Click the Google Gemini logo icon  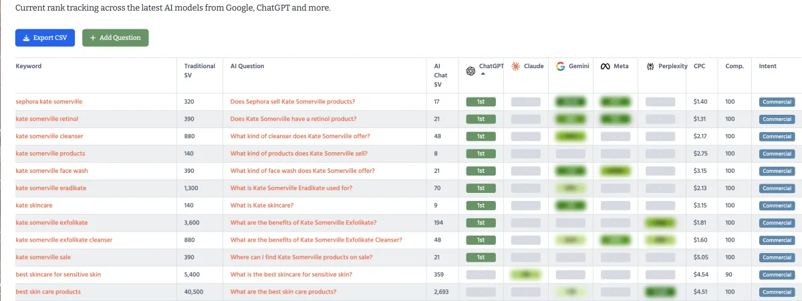pos(560,66)
